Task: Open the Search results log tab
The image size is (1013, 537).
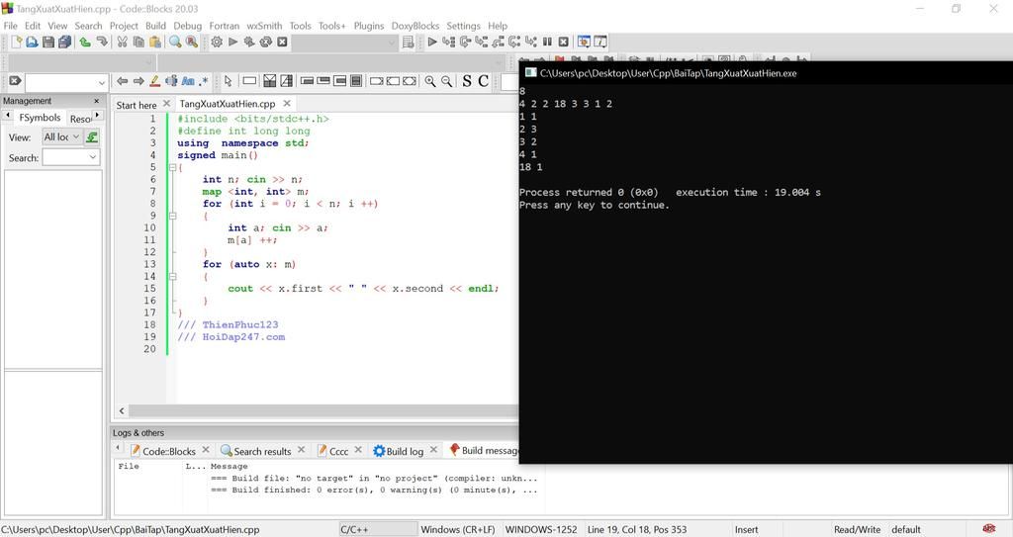Action: [262, 451]
